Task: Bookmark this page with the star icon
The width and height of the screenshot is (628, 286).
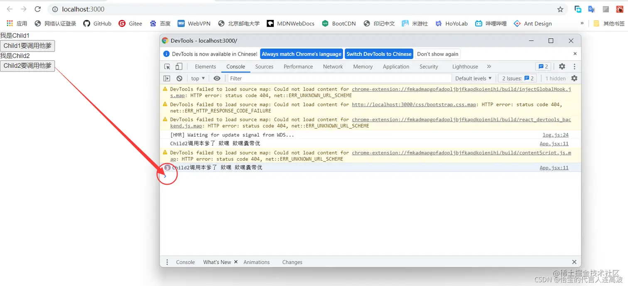Action: pos(560,9)
